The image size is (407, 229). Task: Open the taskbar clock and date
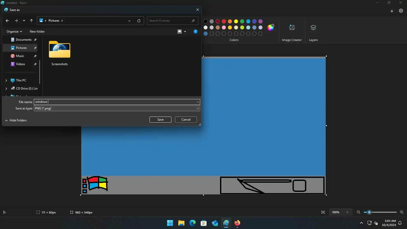389,223
